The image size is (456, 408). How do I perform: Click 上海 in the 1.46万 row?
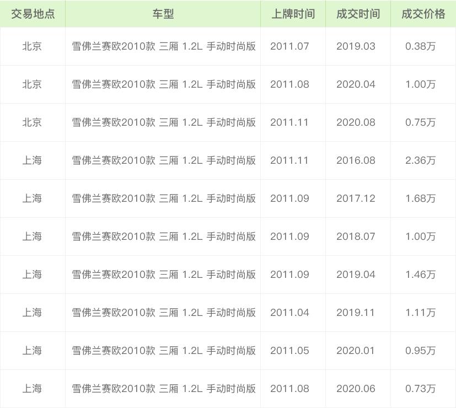[32, 275]
